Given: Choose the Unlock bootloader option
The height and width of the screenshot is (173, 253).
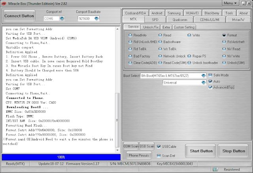Looking at the screenshot, I should point(189,63).
